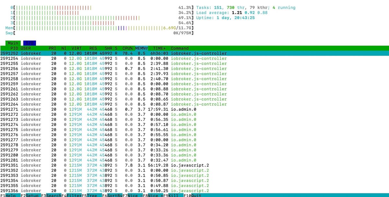Viewport: 389px width, 197px height.
Task: Activate F3 Search
Action: pyautogui.click(x=52, y=195)
